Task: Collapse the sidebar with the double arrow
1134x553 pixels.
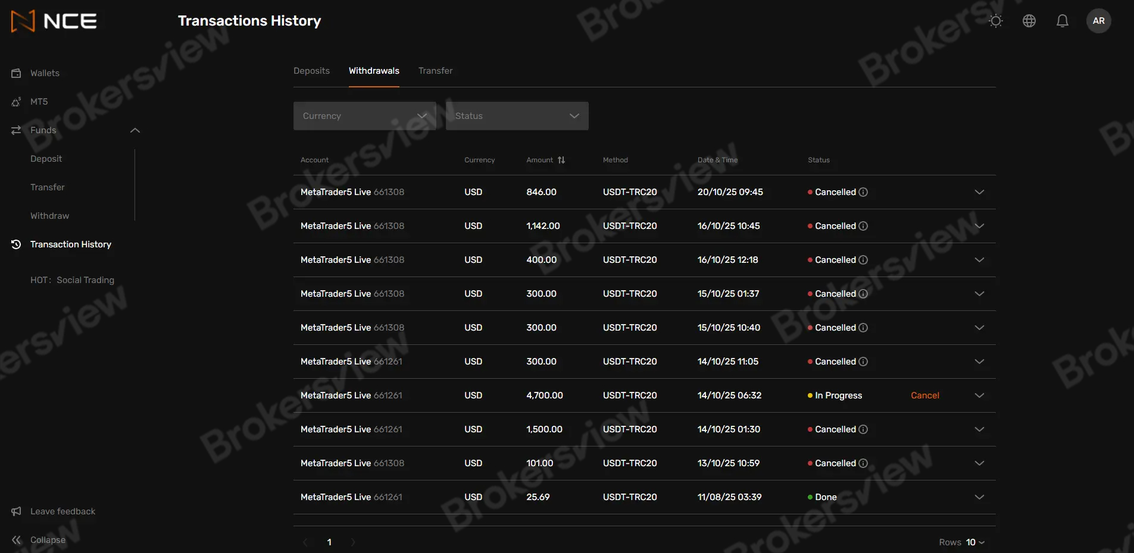Action: pyautogui.click(x=17, y=540)
